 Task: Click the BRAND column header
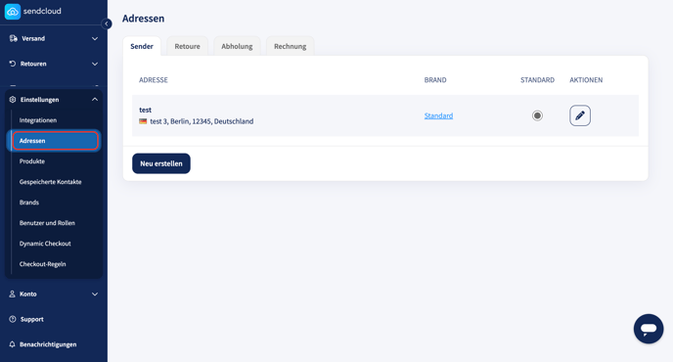435,80
